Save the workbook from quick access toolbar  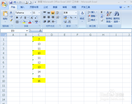pos(11,2)
